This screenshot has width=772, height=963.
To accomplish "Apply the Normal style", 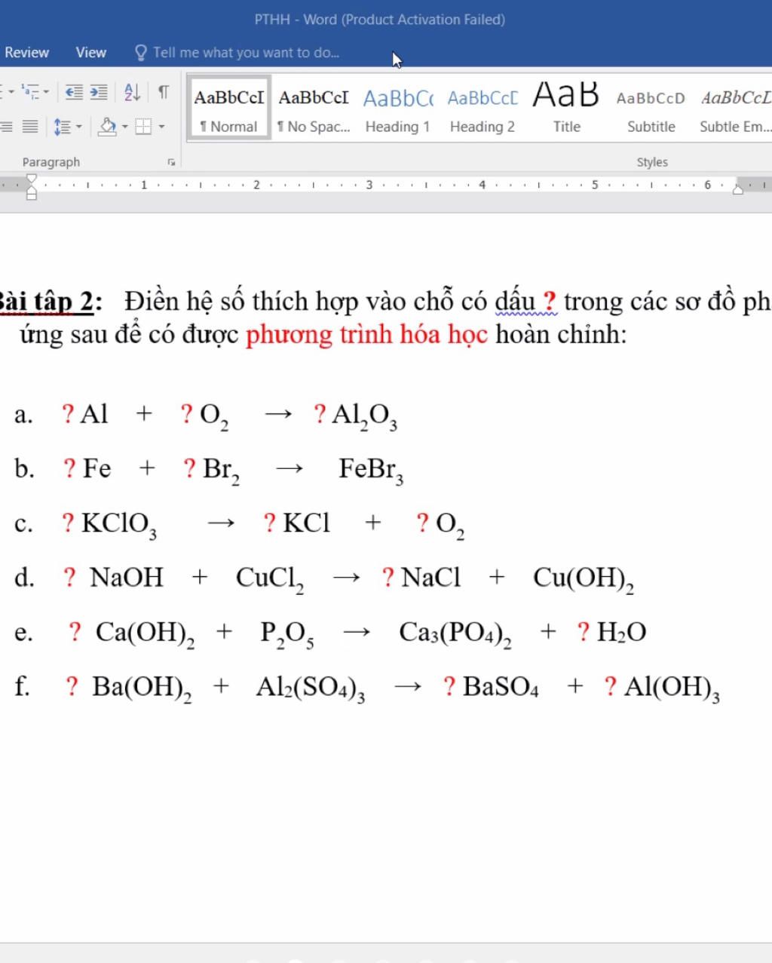I will pyautogui.click(x=229, y=109).
